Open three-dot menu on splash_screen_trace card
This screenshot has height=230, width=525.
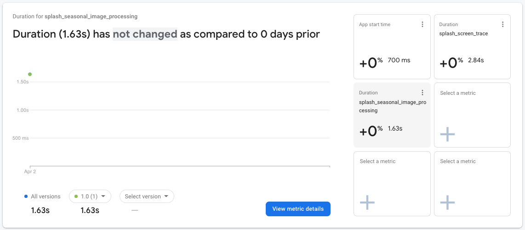point(502,24)
